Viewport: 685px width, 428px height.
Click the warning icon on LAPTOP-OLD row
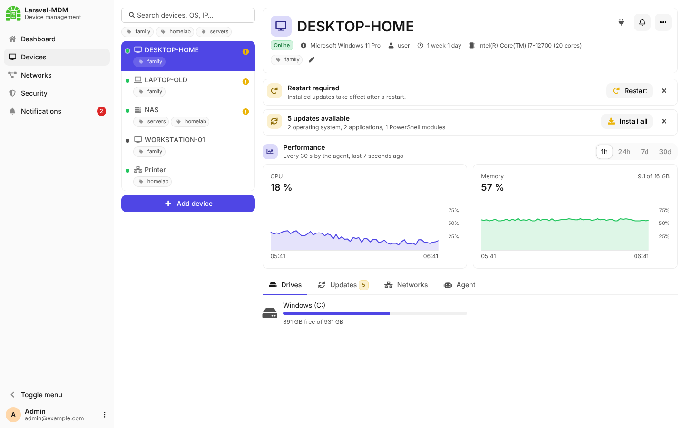click(245, 82)
